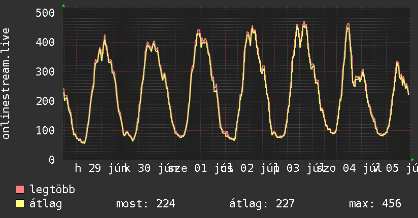Click the átlag legend label
The width and height of the screenshot is (418, 218).
(x=46, y=204)
